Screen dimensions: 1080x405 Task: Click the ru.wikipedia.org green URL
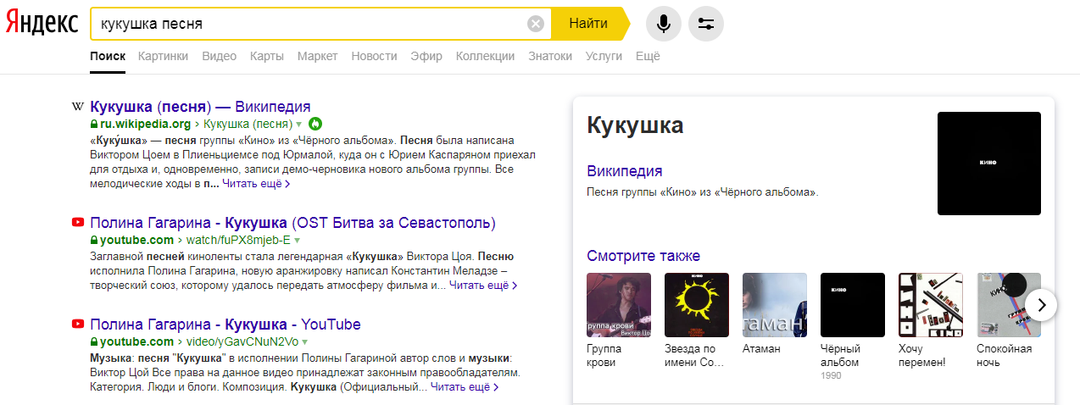(x=145, y=124)
